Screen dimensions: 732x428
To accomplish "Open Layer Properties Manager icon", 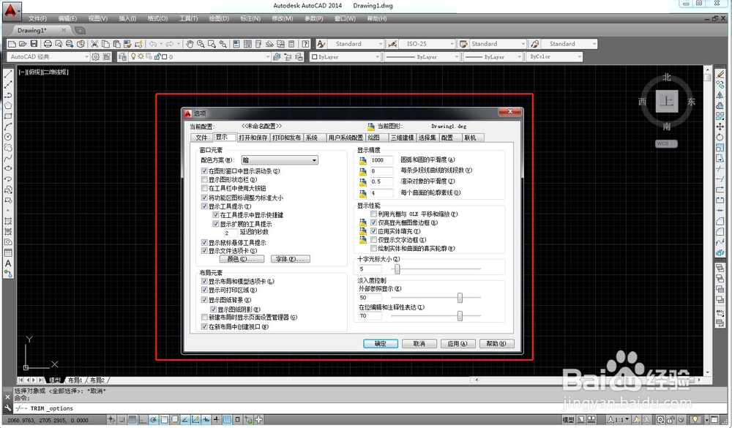I will pyautogui.click(x=122, y=56).
